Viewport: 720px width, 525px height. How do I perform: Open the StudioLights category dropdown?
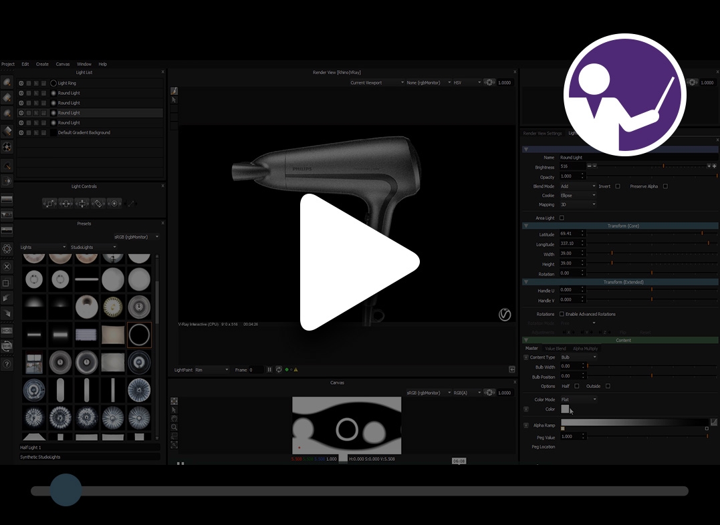coord(93,247)
